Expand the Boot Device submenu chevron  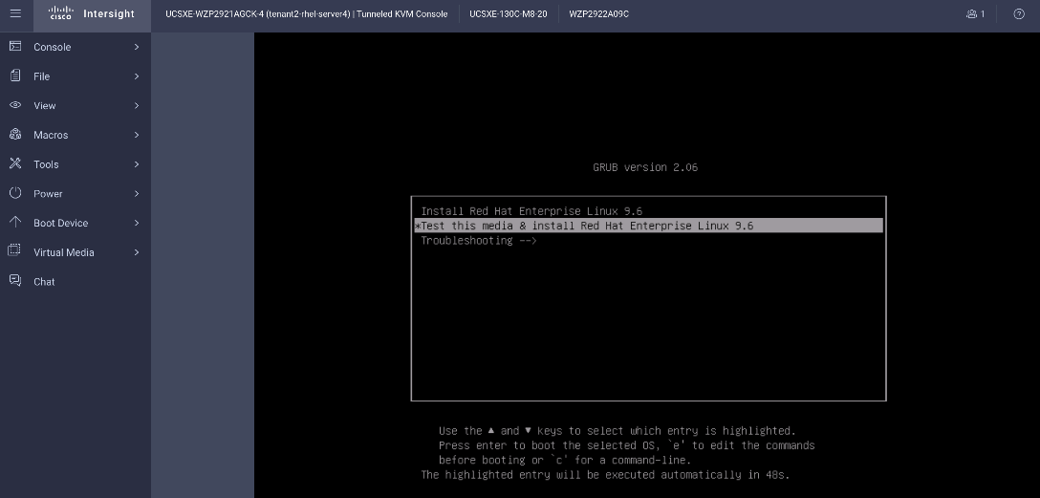(137, 223)
